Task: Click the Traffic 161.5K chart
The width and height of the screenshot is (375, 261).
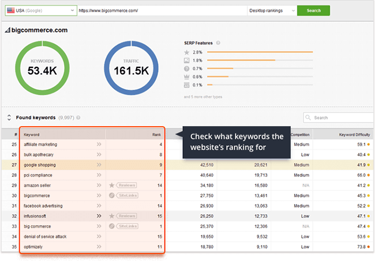Action: tap(132, 68)
